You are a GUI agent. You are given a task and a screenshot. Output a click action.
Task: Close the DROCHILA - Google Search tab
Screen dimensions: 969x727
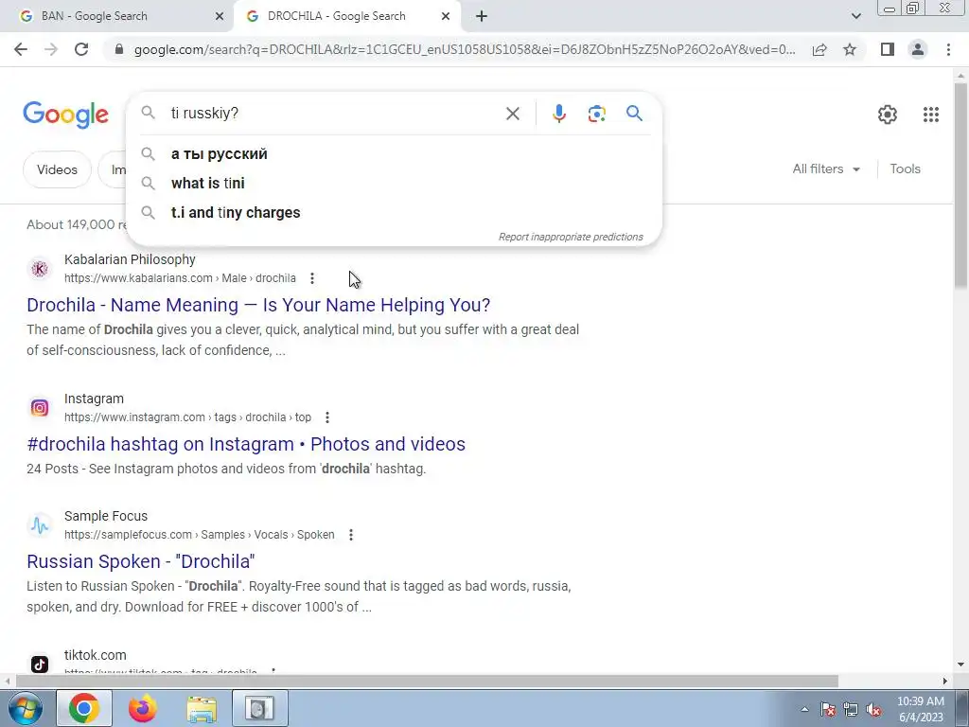coord(446,17)
